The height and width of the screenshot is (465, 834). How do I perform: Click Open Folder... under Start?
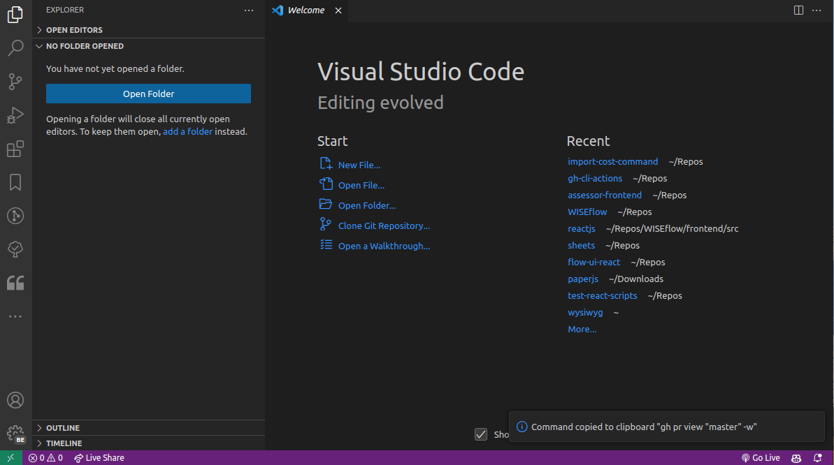pyautogui.click(x=366, y=205)
